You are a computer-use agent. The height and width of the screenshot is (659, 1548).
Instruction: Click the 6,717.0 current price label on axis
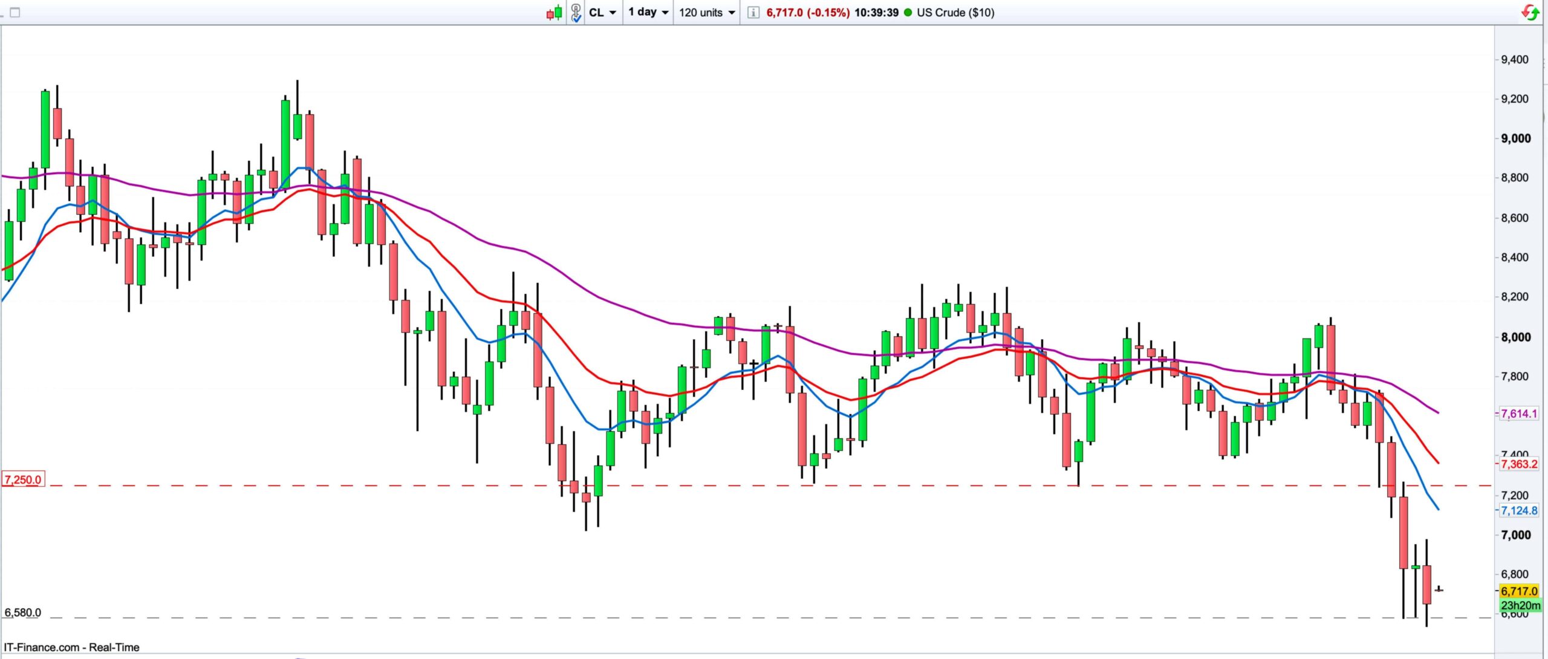[1519, 591]
